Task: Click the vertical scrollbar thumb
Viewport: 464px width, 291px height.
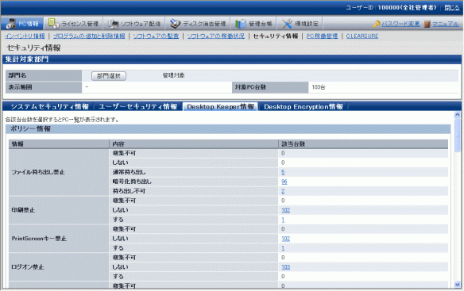Action: pyautogui.click(x=457, y=135)
